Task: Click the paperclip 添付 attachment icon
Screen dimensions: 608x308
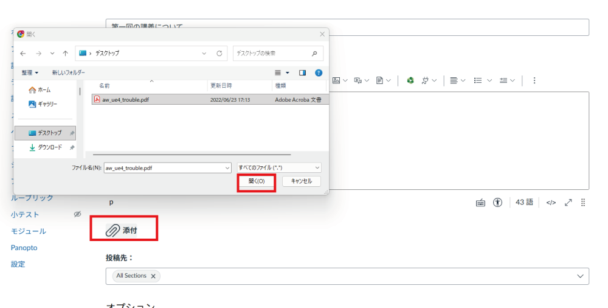Action: [x=113, y=230]
